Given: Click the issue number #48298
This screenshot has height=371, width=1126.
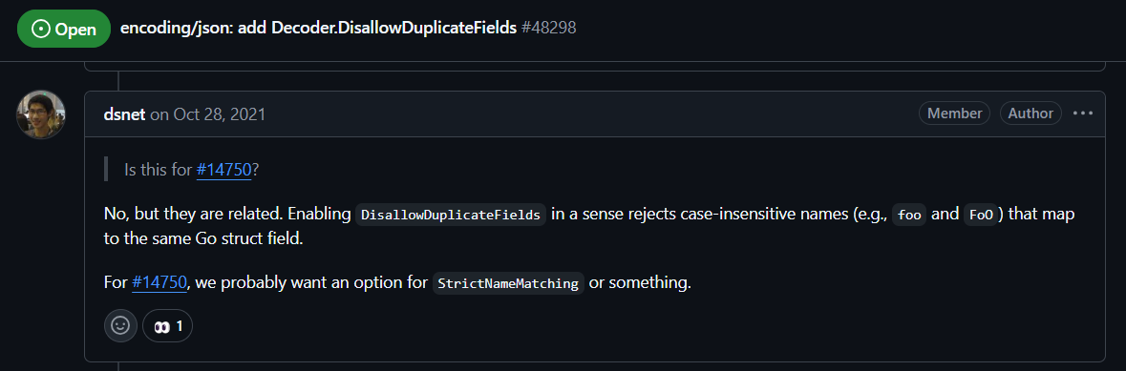Looking at the screenshot, I should click(548, 28).
